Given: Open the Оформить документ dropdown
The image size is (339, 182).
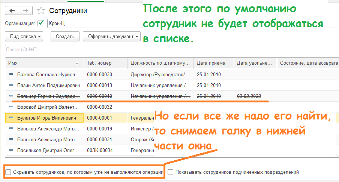Looking at the screenshot, I should click(x=112, y=36).
